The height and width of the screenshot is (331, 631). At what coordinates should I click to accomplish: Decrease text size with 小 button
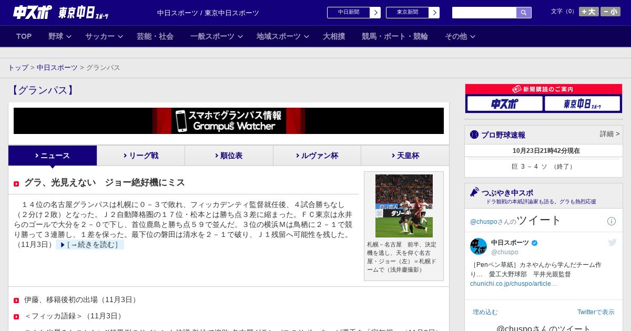tap(610, 12)
